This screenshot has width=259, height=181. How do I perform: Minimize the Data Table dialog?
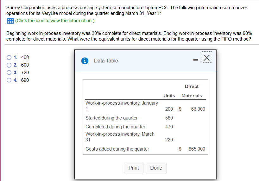[x=196, y=60]
